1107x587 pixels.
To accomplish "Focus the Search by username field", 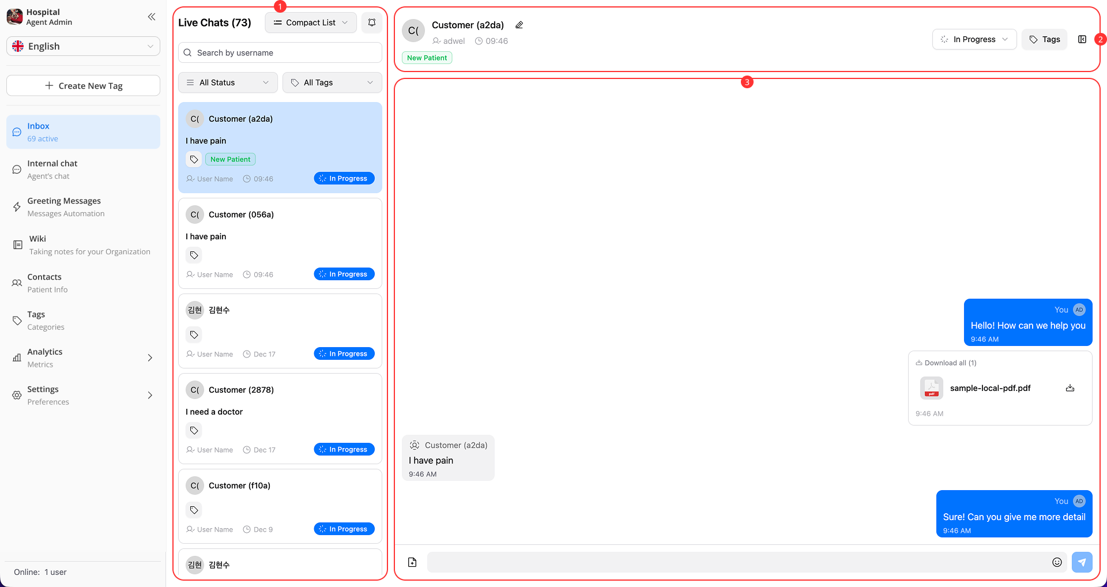I will pyautogui.click(x=280, y=52).
